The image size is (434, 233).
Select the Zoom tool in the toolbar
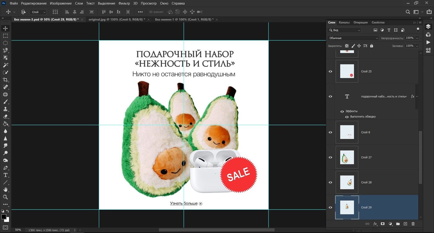(5, 197)
